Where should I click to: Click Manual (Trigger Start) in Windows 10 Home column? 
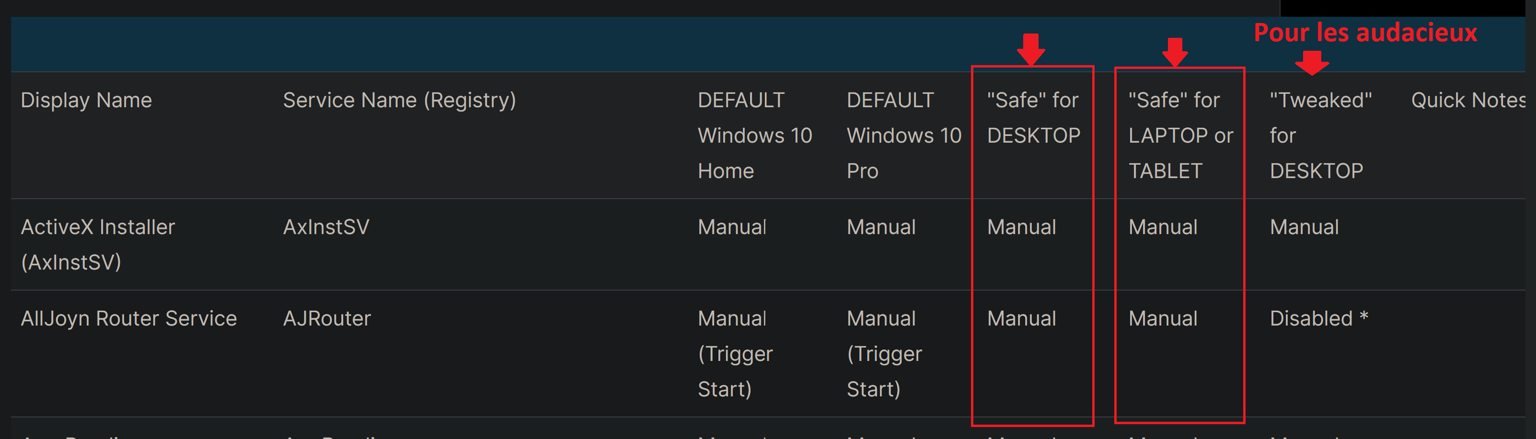coord(735,354)
